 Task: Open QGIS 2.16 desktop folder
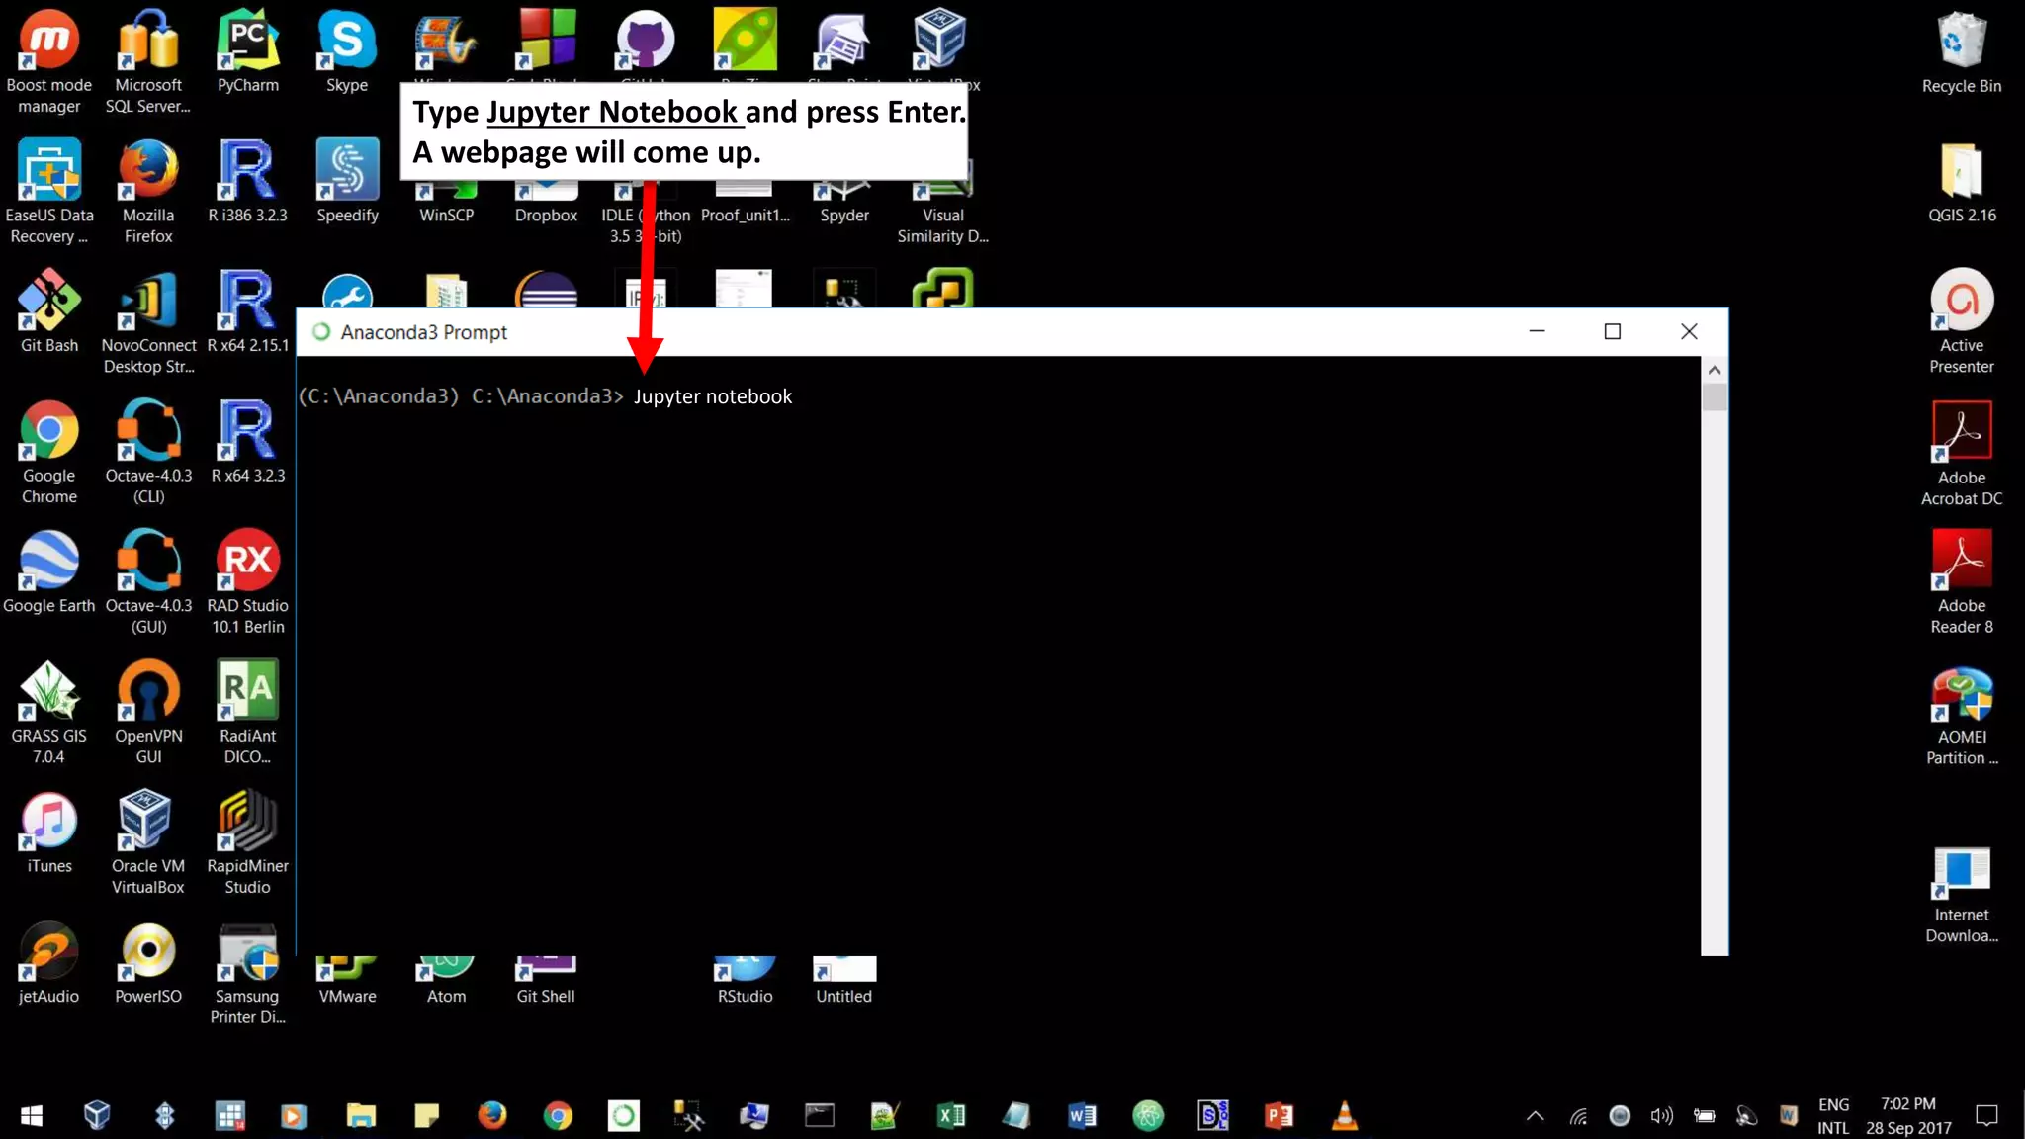click(x=1961, y=172)
